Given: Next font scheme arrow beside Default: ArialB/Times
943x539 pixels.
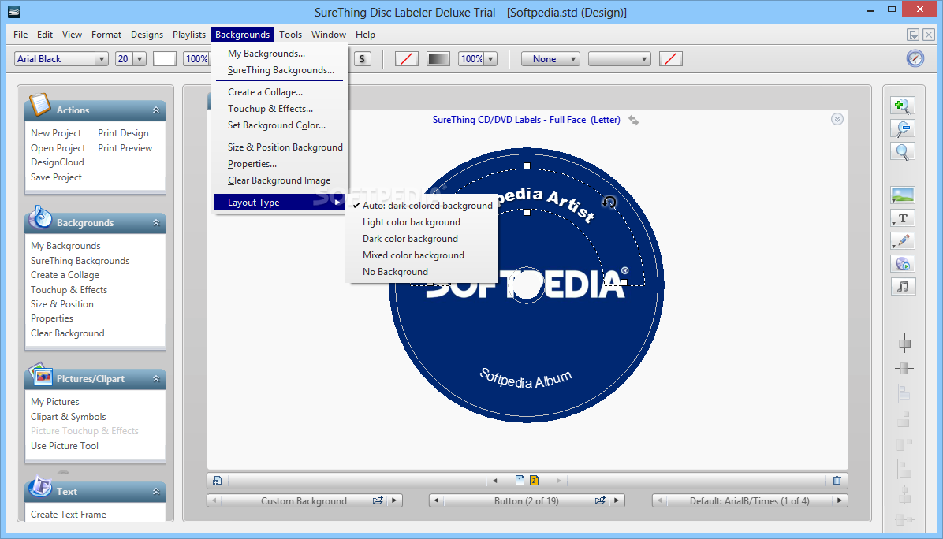Looking at the screenshot, I should (840, 500).
